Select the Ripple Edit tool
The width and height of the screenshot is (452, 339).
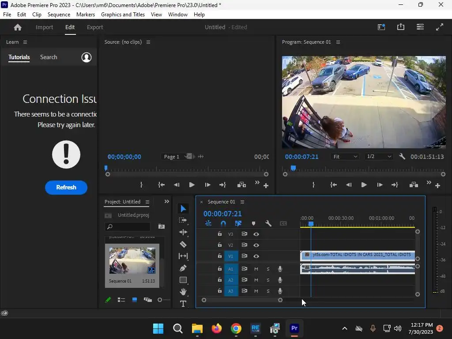pos(183,232)
